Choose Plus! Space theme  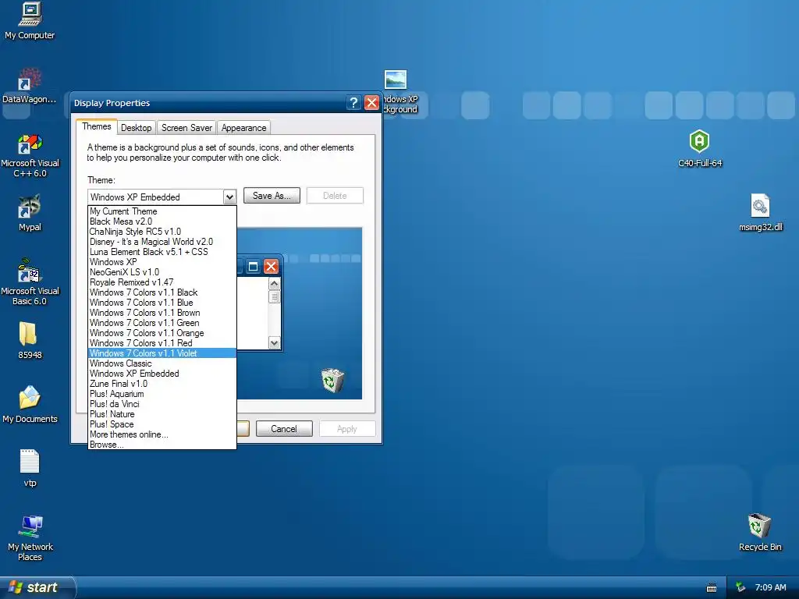(162, 424)
